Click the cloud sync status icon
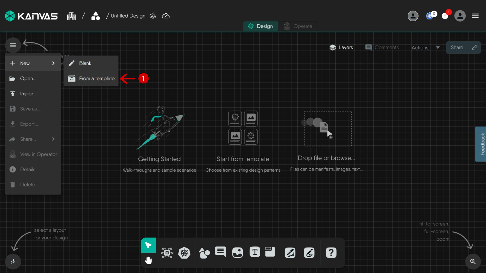Viewport: 486px width, 273px height. [166, 16]
